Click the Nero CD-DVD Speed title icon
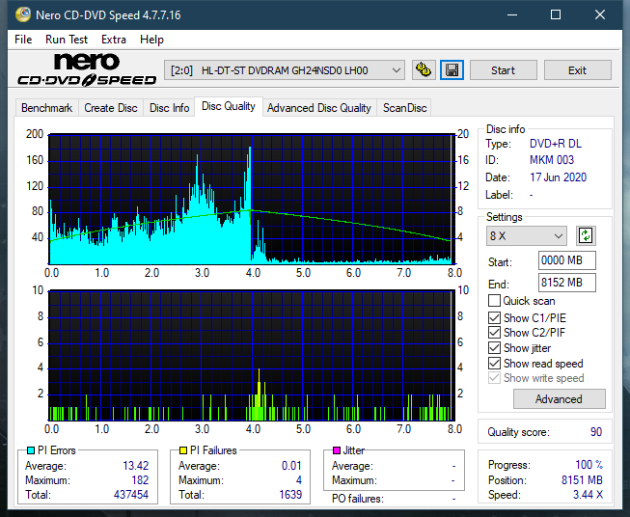Image resolution: width=630 pixels, height=517 pixels. [x=23, y=14]
